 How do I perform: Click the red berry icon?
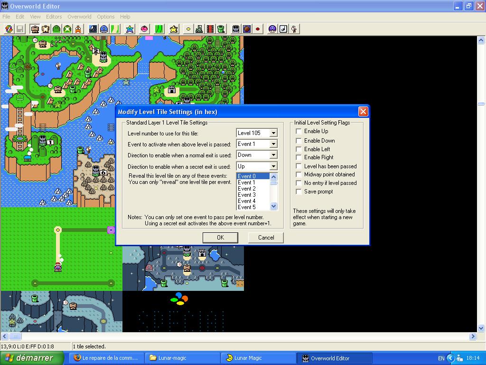pos(144,29)
